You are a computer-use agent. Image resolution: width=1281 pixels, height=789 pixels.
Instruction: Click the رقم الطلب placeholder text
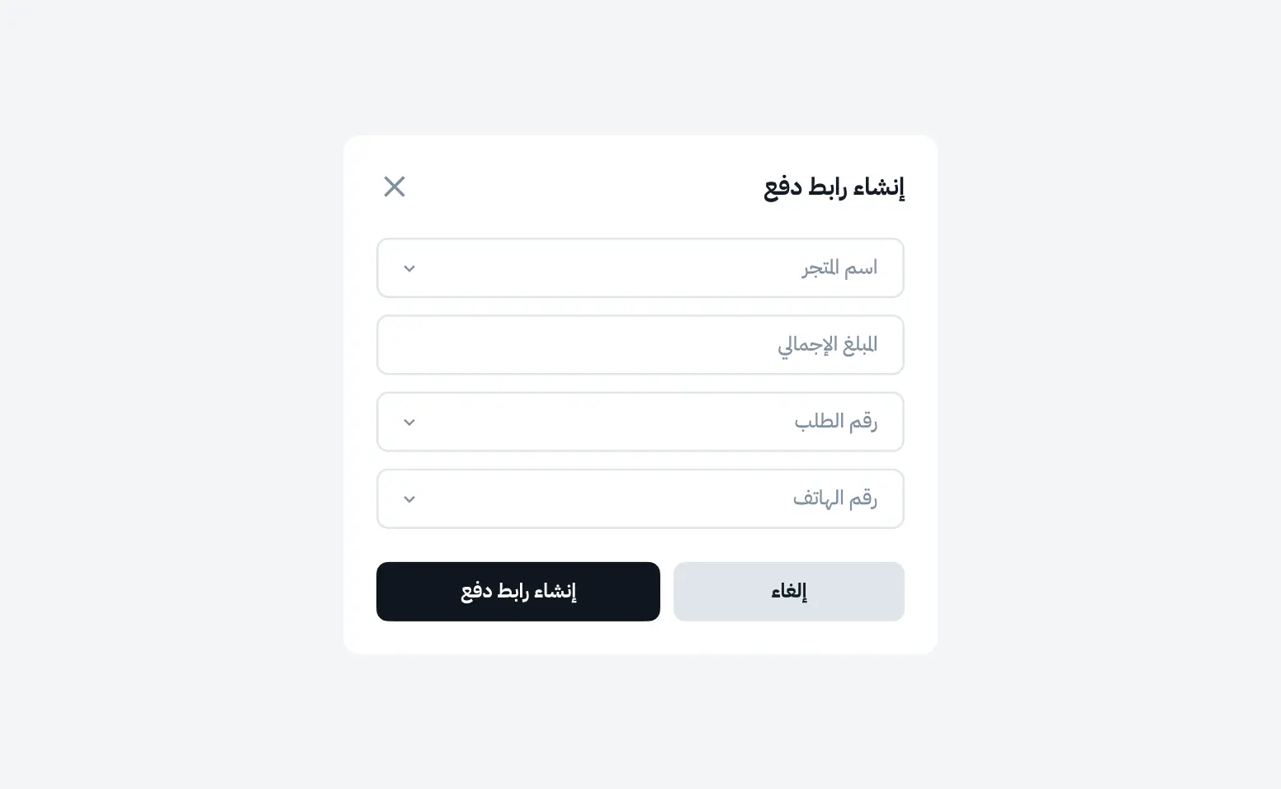coord(835,422)
